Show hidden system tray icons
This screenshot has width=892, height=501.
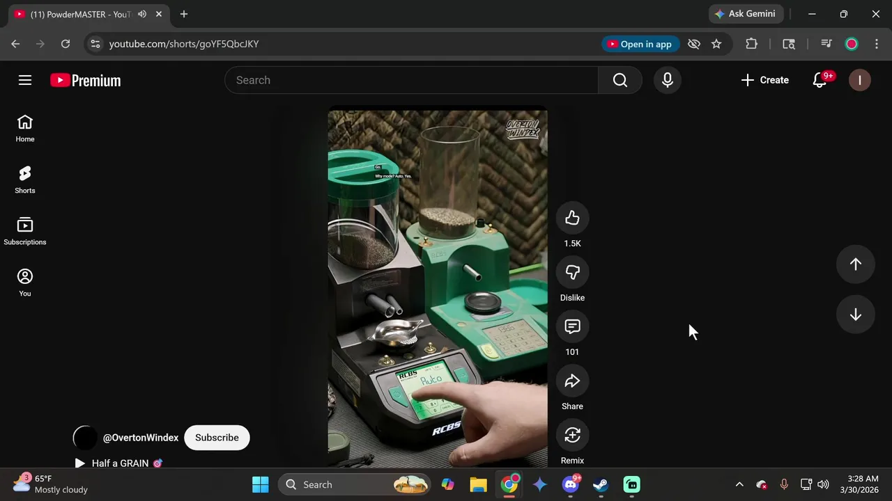pyautogui.click(x=739, y=484)
